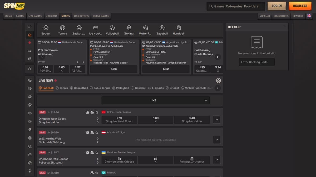The width and height of the screenshot is (316, 177).
Task: Open live events via sidebar red dot icon
Action: 29,42
